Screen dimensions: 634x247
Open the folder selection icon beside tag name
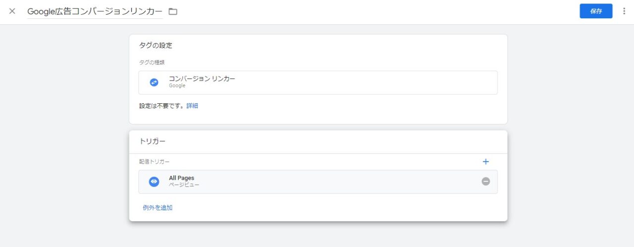(x=173, y=11)
